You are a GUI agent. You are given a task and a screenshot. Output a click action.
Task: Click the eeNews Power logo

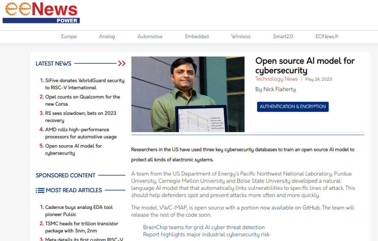tap(41, 13)
